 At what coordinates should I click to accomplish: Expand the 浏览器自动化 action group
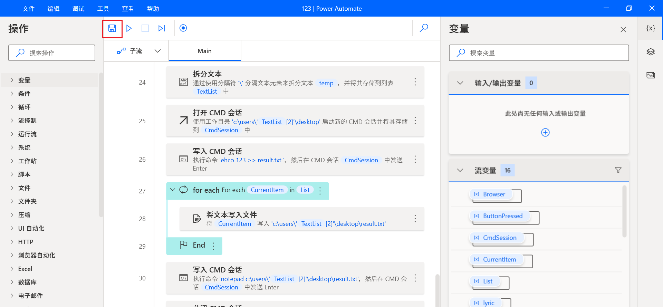click(x=12, y=255)
